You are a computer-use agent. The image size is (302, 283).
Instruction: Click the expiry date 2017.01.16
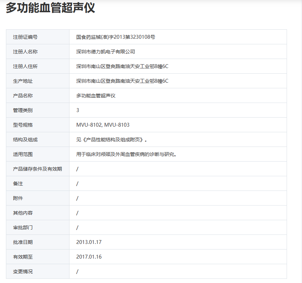89,257
